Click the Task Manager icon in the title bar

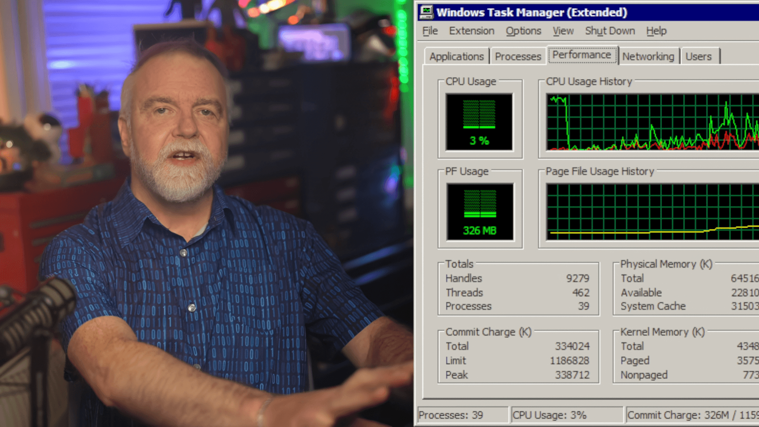point(426,12)
